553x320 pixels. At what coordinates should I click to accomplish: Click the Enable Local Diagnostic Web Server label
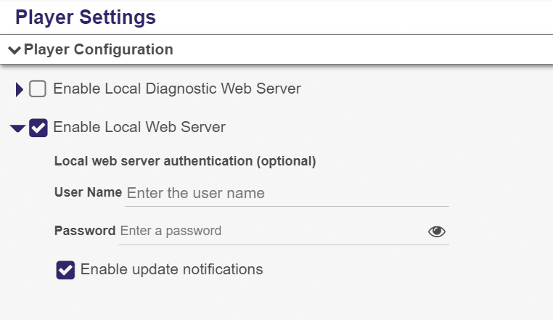[x=177, y=89]
